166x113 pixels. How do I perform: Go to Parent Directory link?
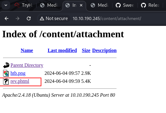tap(27, 65)
